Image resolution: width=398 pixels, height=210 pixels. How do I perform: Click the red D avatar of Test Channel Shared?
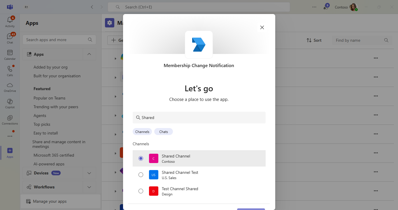click(154, 191)
